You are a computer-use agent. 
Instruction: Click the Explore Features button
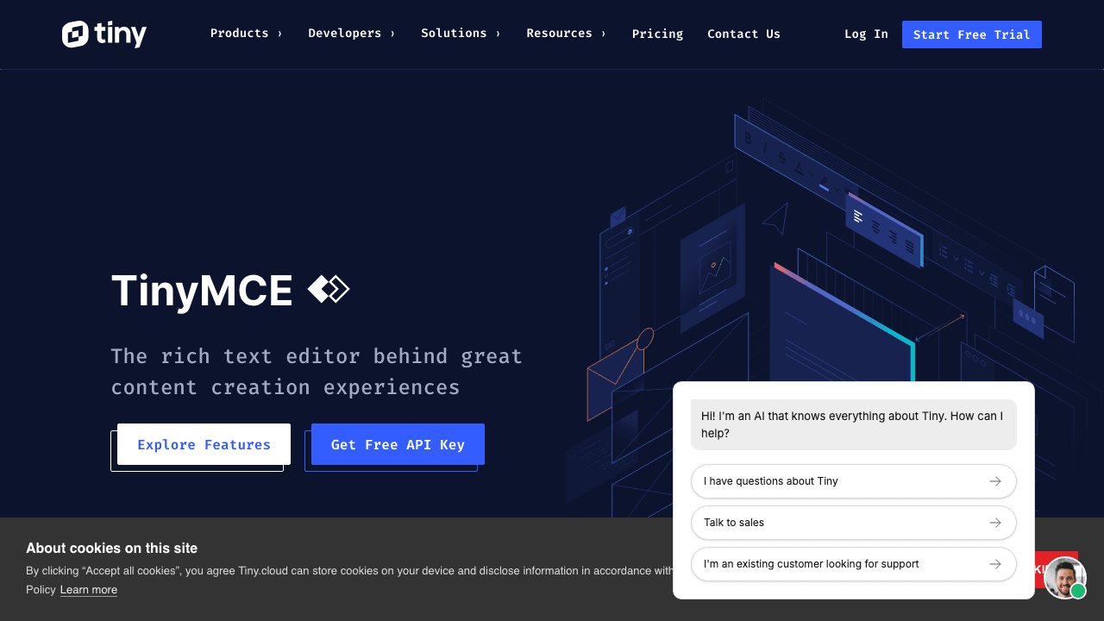click(204, 444)
